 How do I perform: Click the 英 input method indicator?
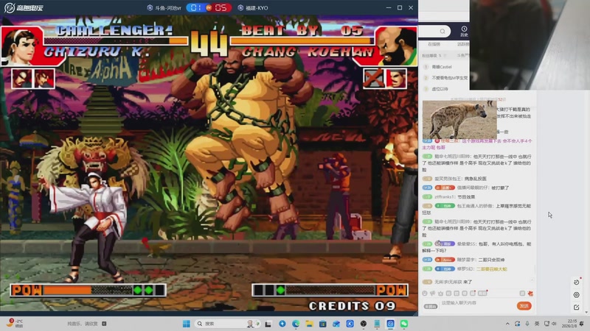537,324
